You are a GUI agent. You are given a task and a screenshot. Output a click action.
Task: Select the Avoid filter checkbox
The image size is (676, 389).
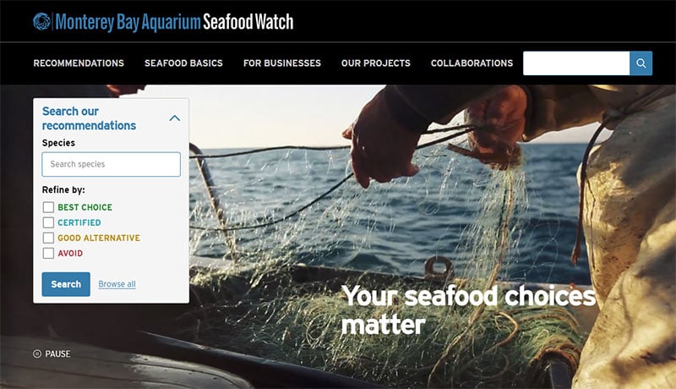click(48, 253)
